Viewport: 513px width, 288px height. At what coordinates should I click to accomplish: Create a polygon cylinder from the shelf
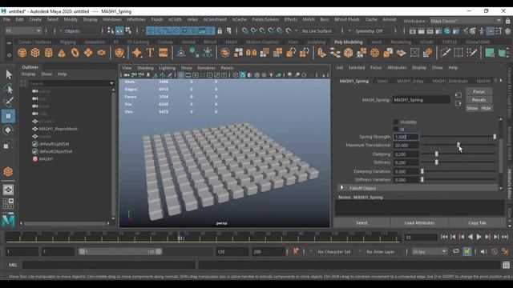tap(48, 53)
